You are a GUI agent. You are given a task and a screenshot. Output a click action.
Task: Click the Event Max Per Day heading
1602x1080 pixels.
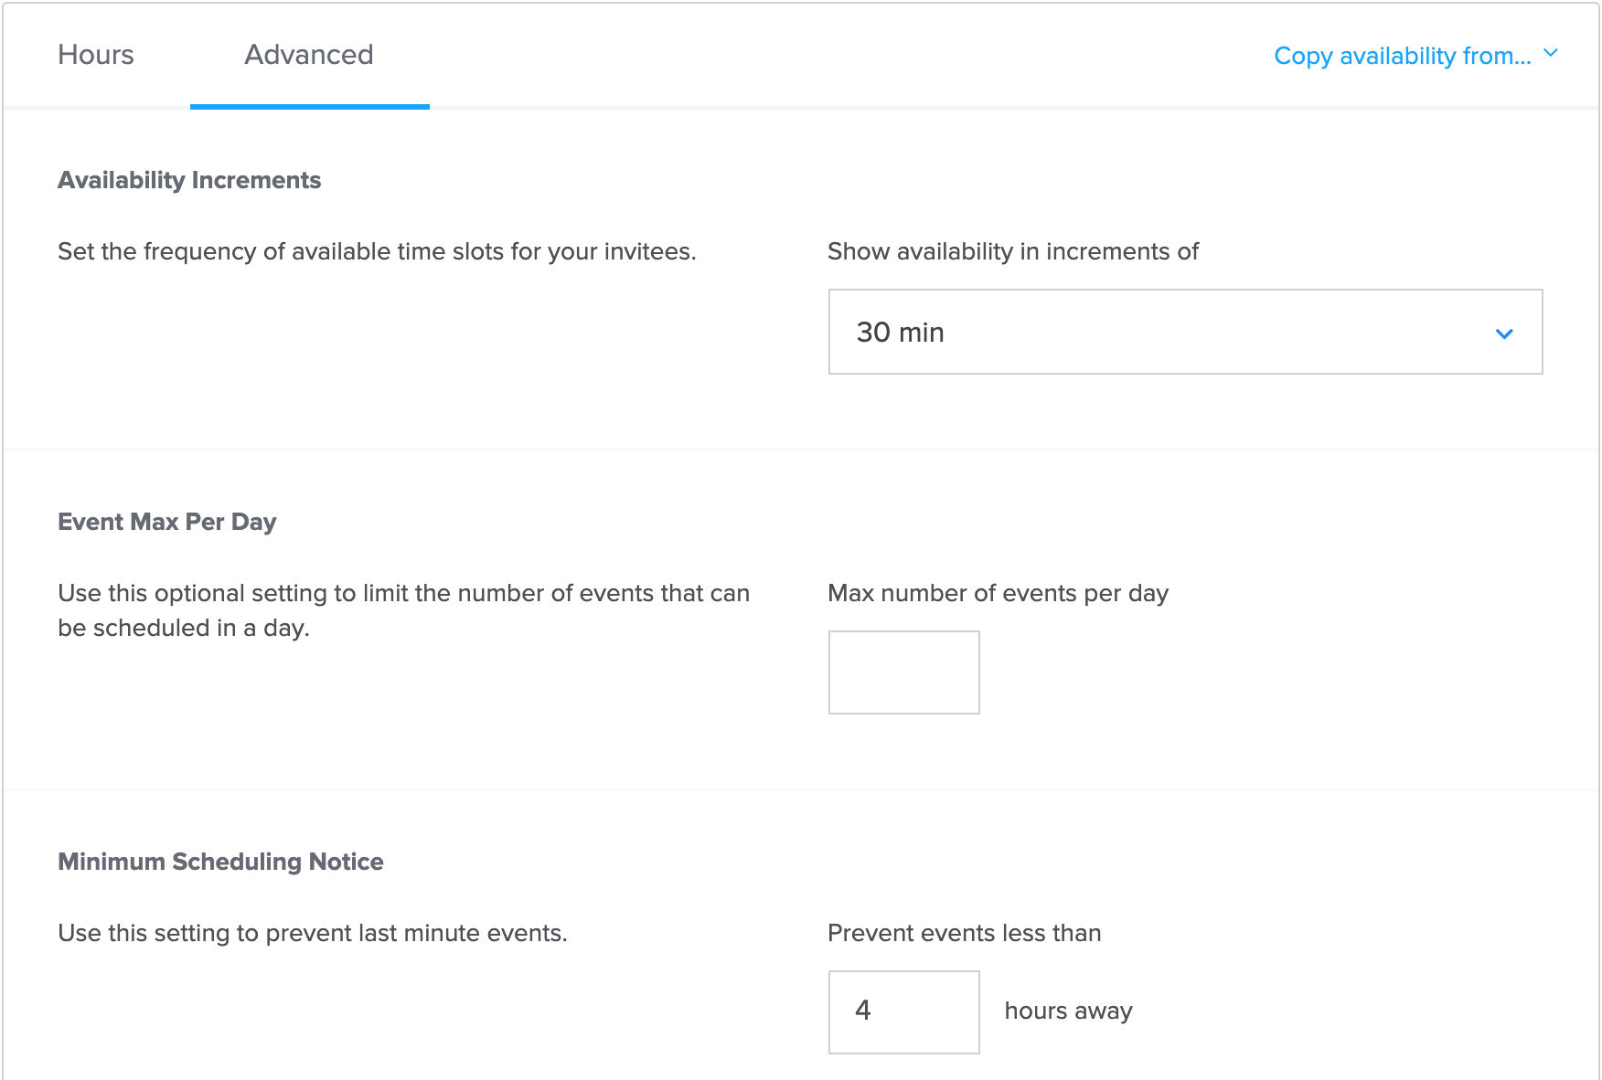[167, 521]
